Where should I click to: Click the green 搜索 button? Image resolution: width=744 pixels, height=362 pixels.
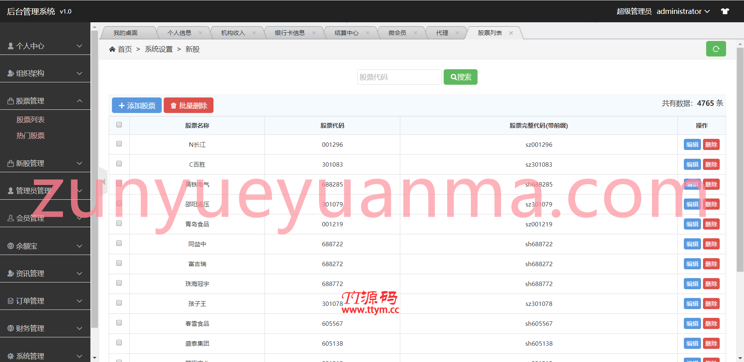tap(460, 77)
